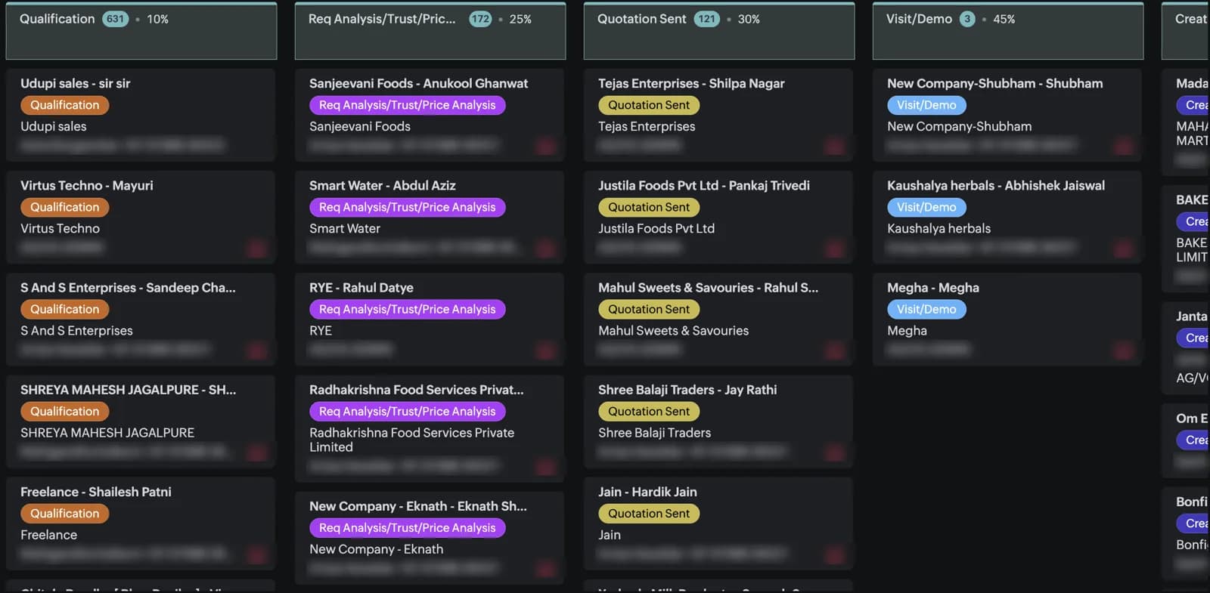Click the Qualification tag on the S And S Enterprises card

point(65,309)
